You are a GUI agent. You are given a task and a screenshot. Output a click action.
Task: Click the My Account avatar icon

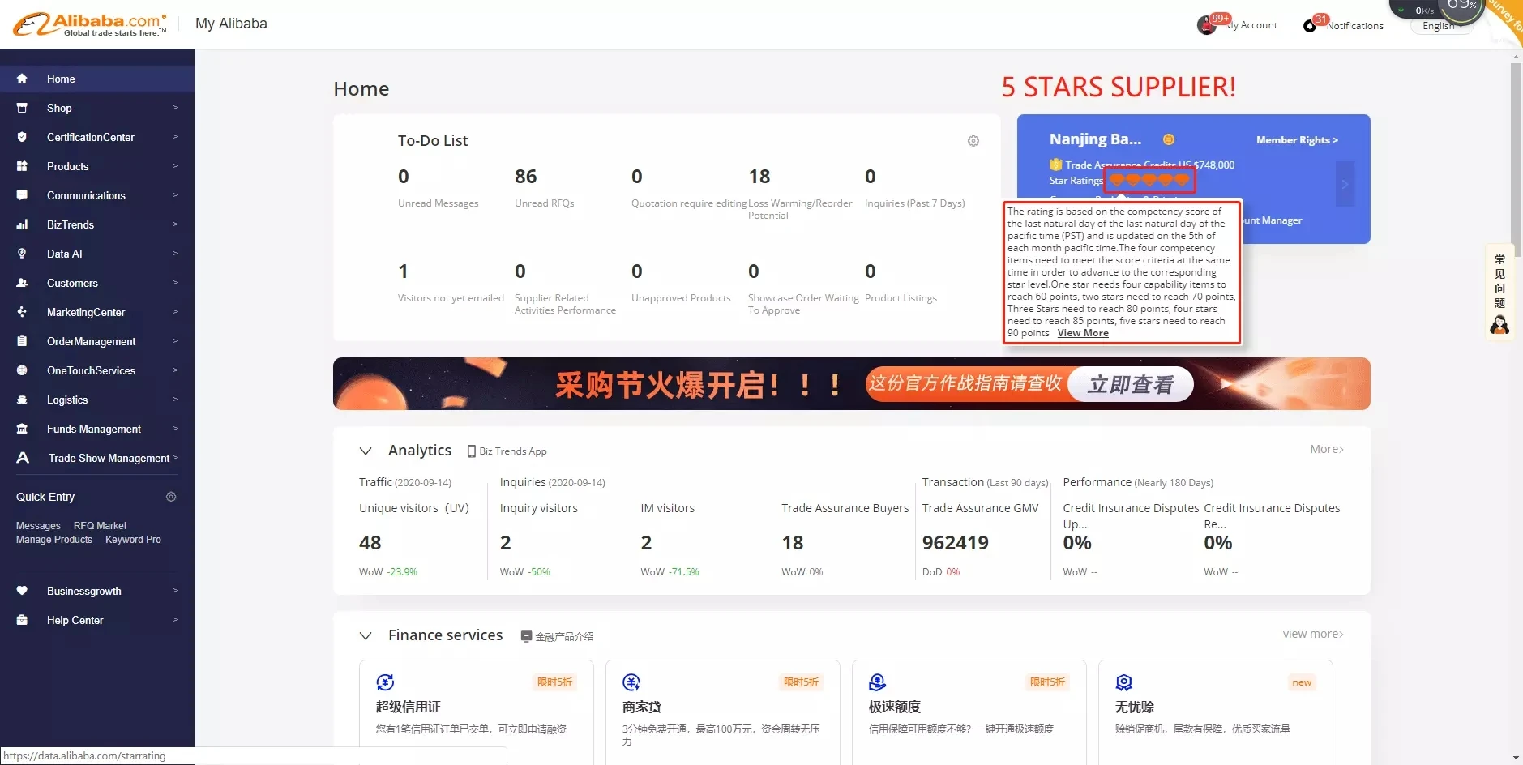click(1206, 26)
